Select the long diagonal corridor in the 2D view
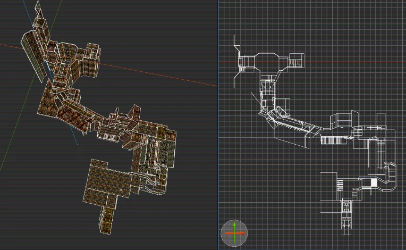Viewport: 406px width, 250px height. coord(295,123)
